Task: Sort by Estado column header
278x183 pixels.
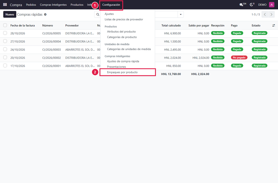Action: coord(256,25)
